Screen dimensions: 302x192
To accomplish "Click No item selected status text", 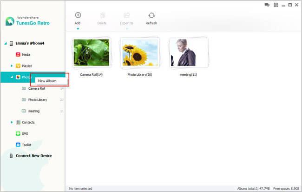I will pos(80,188).
